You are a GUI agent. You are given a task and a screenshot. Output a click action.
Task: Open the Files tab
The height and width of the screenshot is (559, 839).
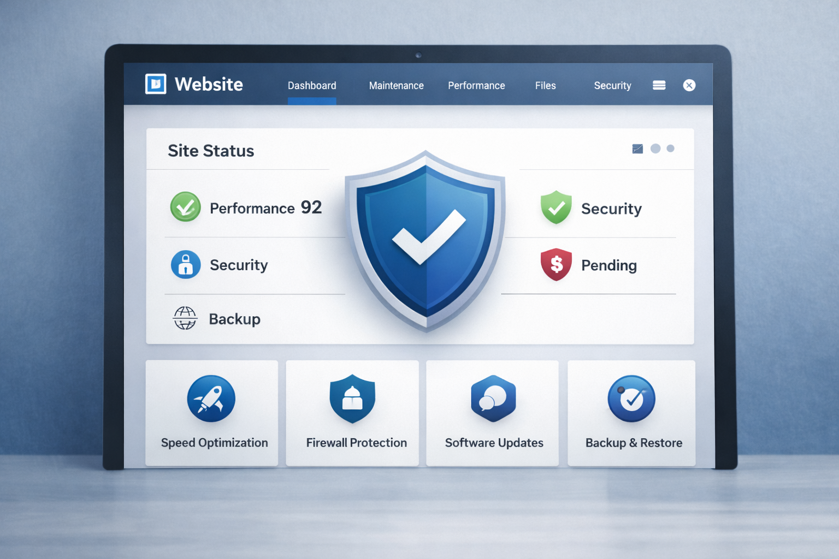545,86
